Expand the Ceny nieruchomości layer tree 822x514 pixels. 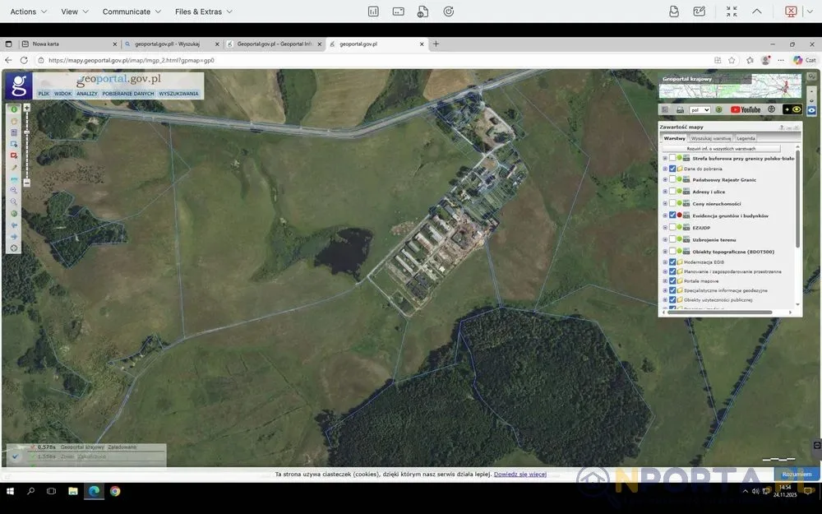pos(665,203)
